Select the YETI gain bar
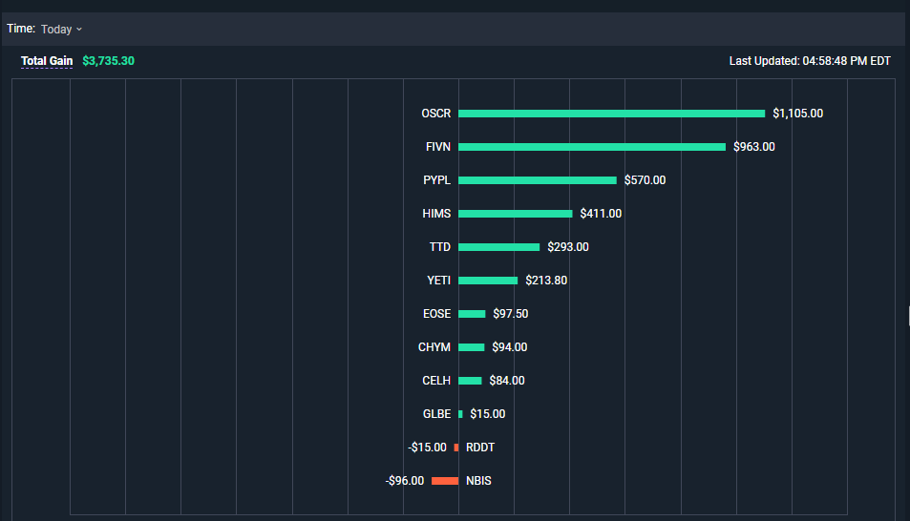Screen dimensions: 910x521 pyautogui.click(x=488, y=281)
